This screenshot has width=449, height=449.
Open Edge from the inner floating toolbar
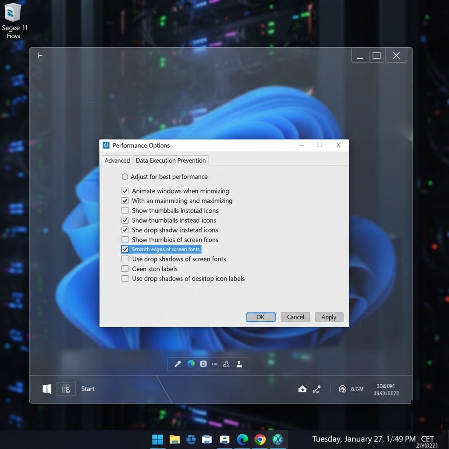(x=191, y=363)
